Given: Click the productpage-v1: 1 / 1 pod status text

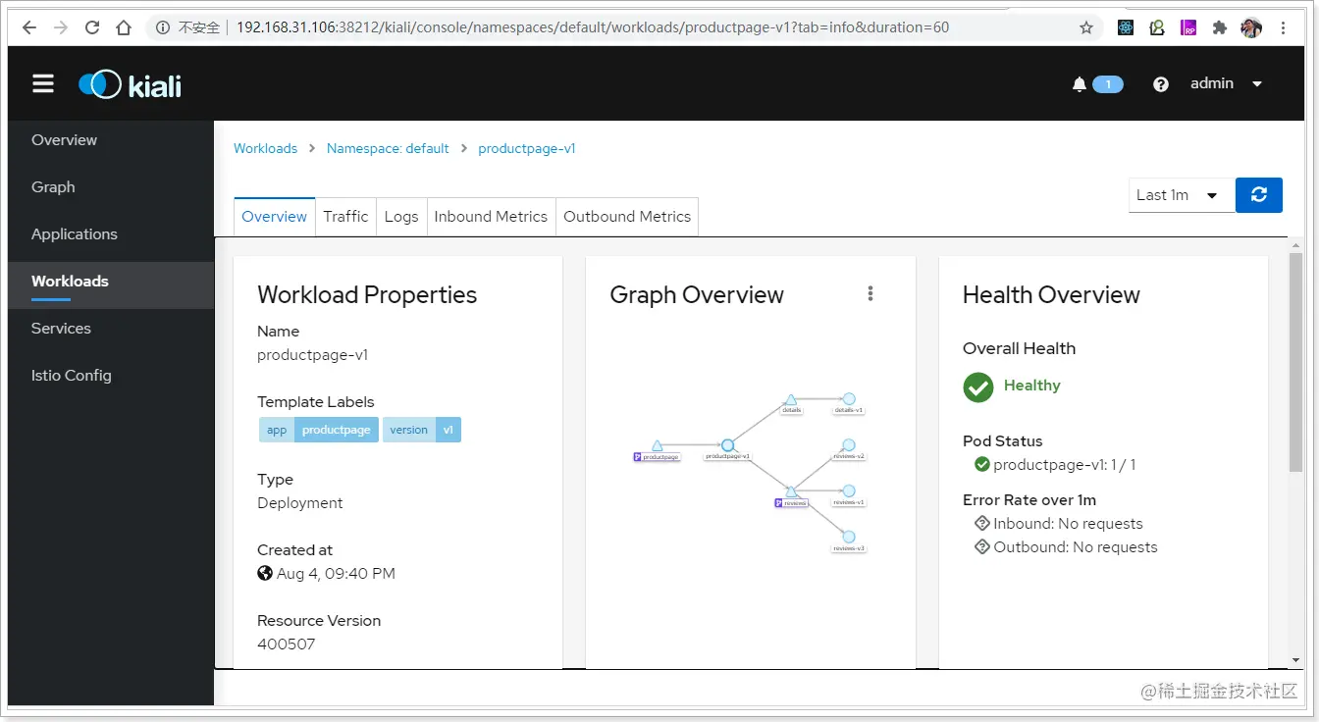Looking at the screenshot, I should click(x=1065, y=465).
